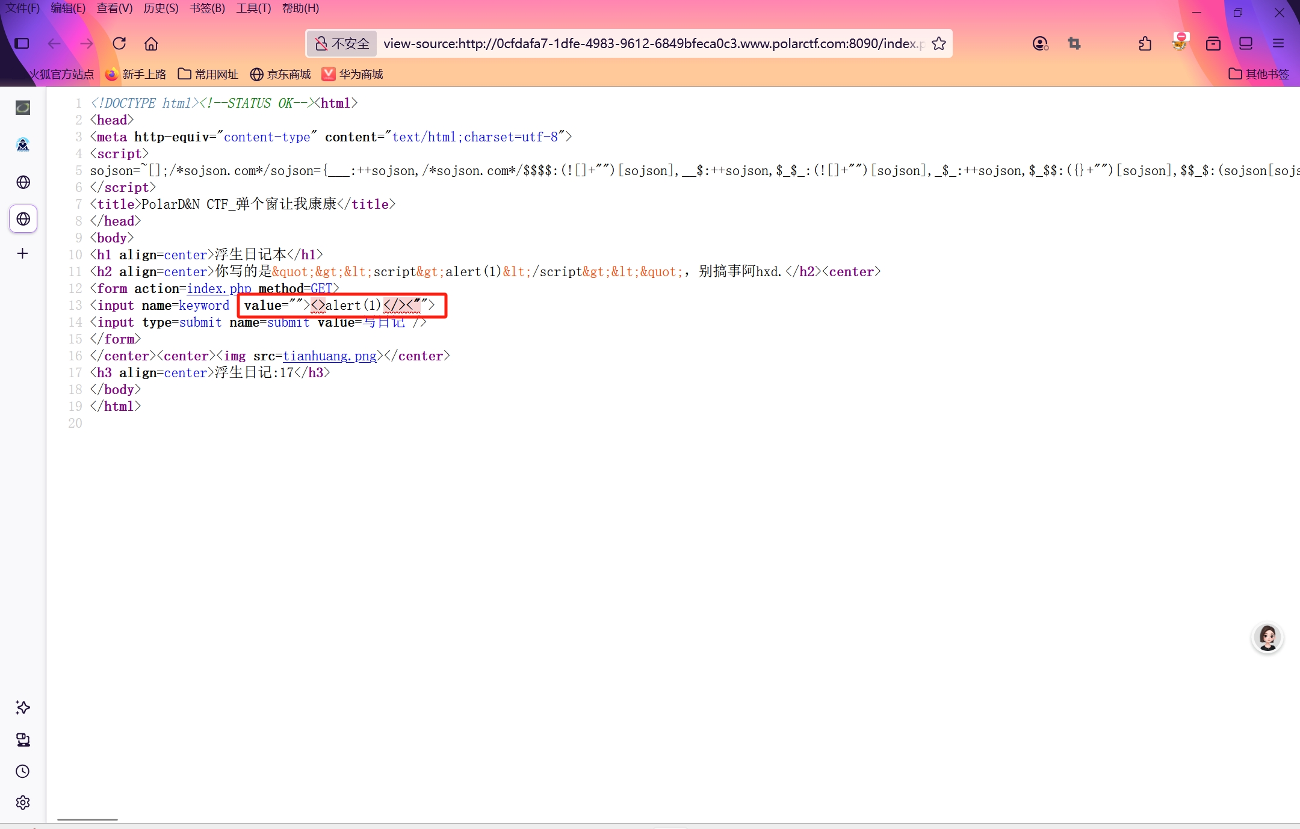
Task: Click the reload page icon
Action: click(x=119, y=43)
